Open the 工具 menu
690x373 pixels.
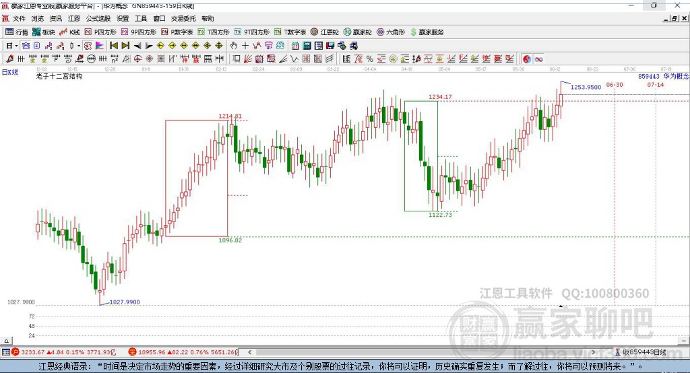point(141,18)
